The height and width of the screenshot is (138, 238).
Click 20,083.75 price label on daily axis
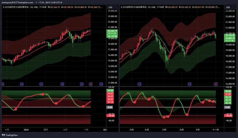point(230,38)
